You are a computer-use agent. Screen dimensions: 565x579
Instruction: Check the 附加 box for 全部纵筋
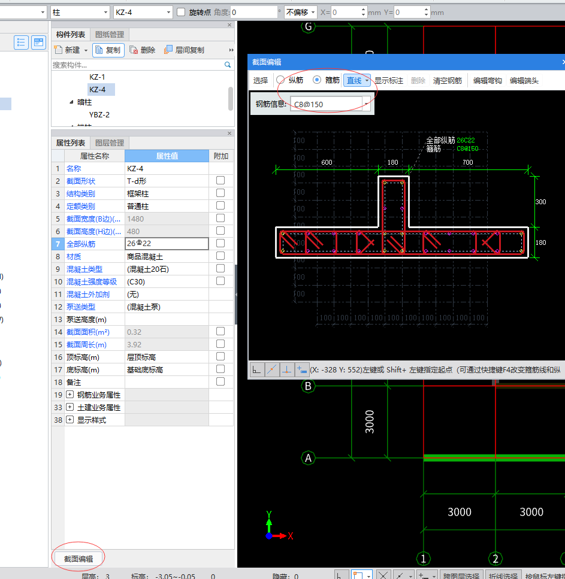click(x=220, y=243)
